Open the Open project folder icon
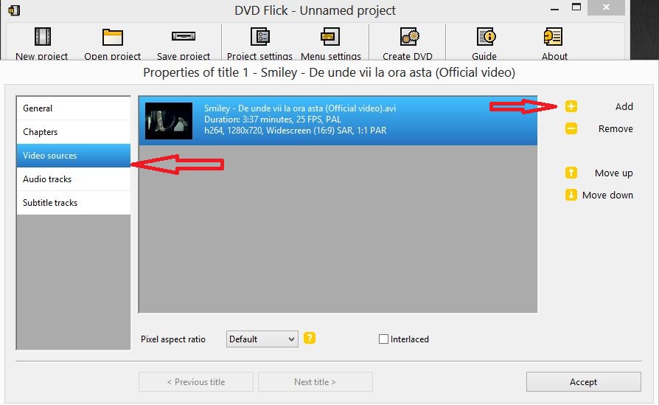The width and height of the screenshot is (659, 405). pos(112,37)
